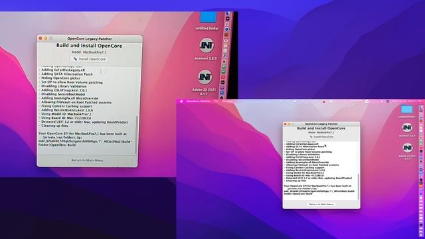Viewport: 425px width, 239px height.
Task: Open the File menu
Action: 216,102
